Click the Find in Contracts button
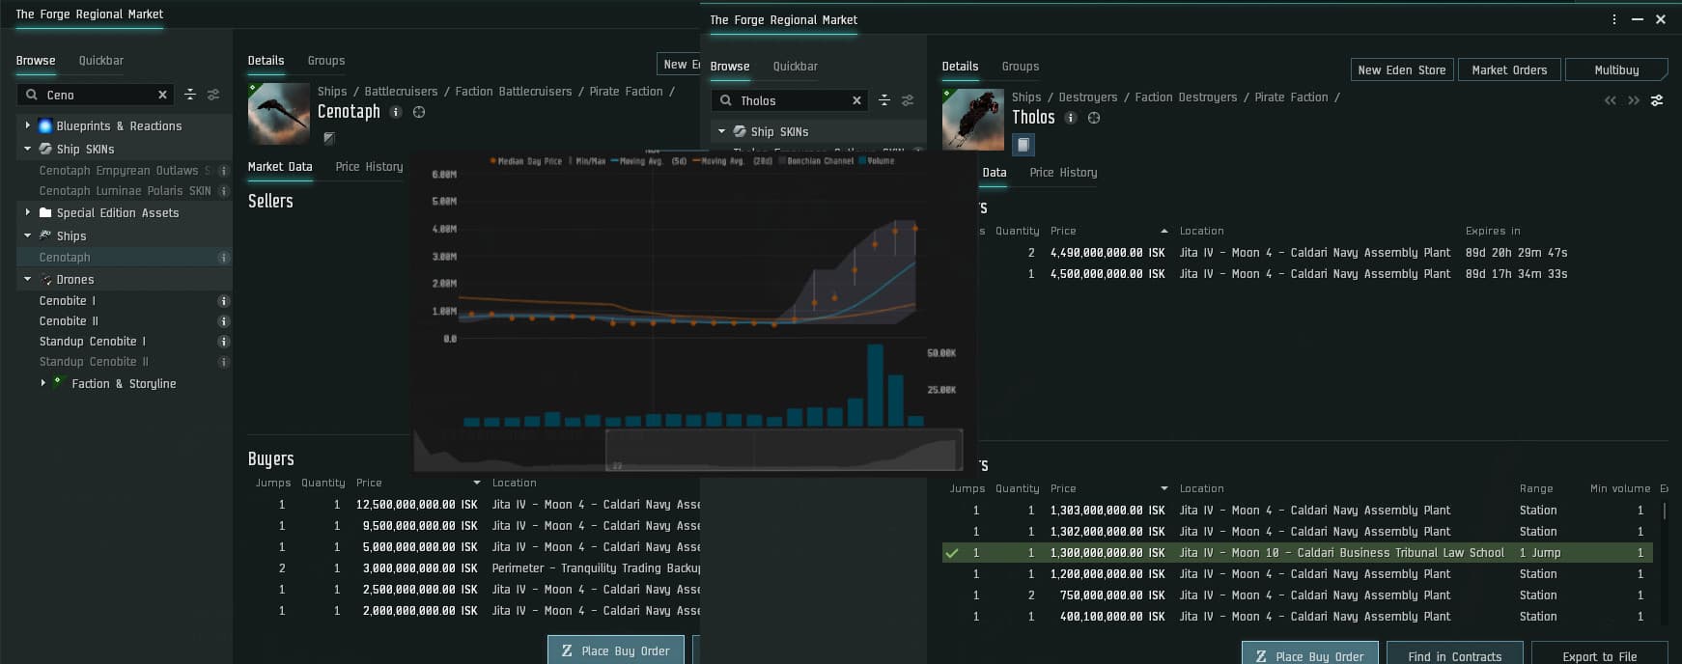1682x664 pixels. (1454, 656)
